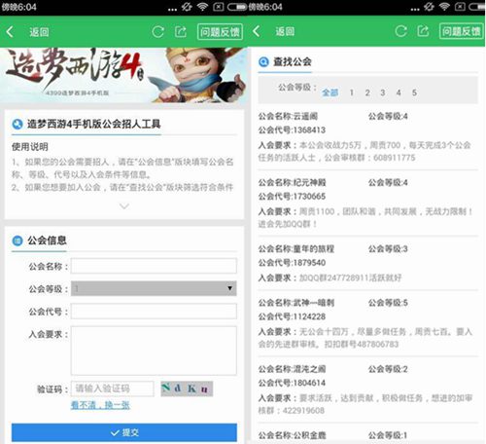The image size is (486, 444).
Task: Click the 公会信息 section icon
Action: (x=17, y=240)
